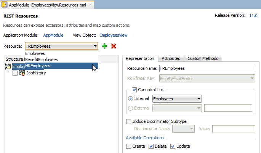Choose BenefitEmployees from the Resource list

tap(61, 60)
